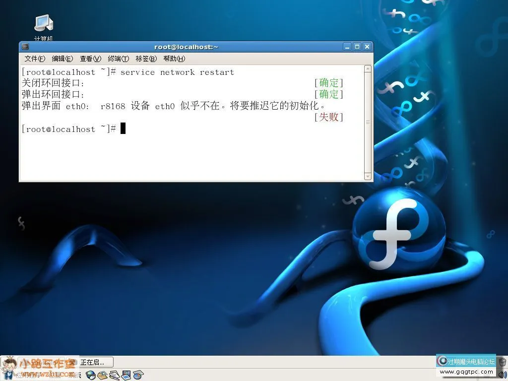Click the volume speaker icon in the tray
The image size is (508, 381).
point(502,375)
